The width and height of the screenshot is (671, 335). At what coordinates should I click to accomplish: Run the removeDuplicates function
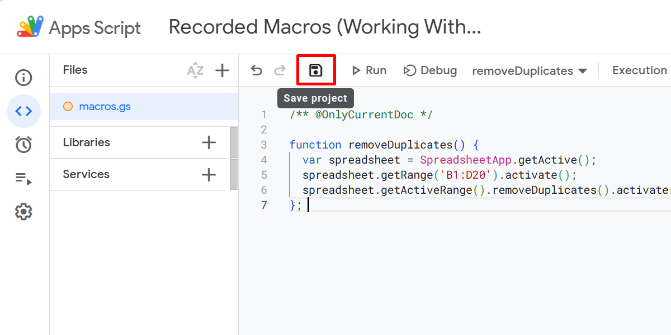(x=369, y=70)
